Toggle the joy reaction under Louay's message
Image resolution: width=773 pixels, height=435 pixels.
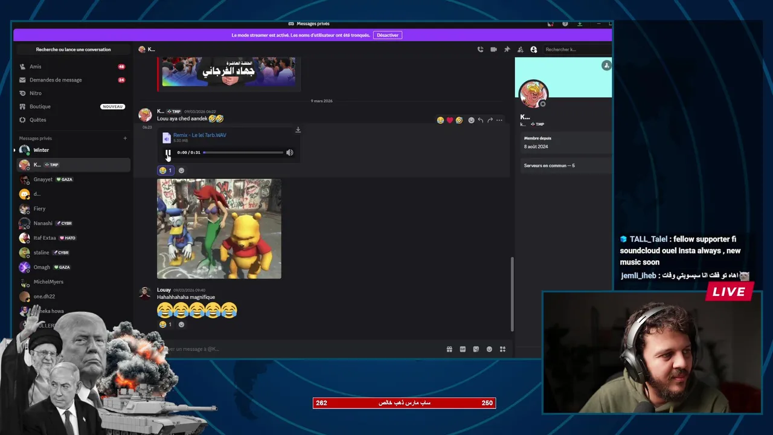[165, 324]
